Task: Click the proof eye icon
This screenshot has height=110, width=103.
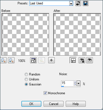Action: (90, 60)
